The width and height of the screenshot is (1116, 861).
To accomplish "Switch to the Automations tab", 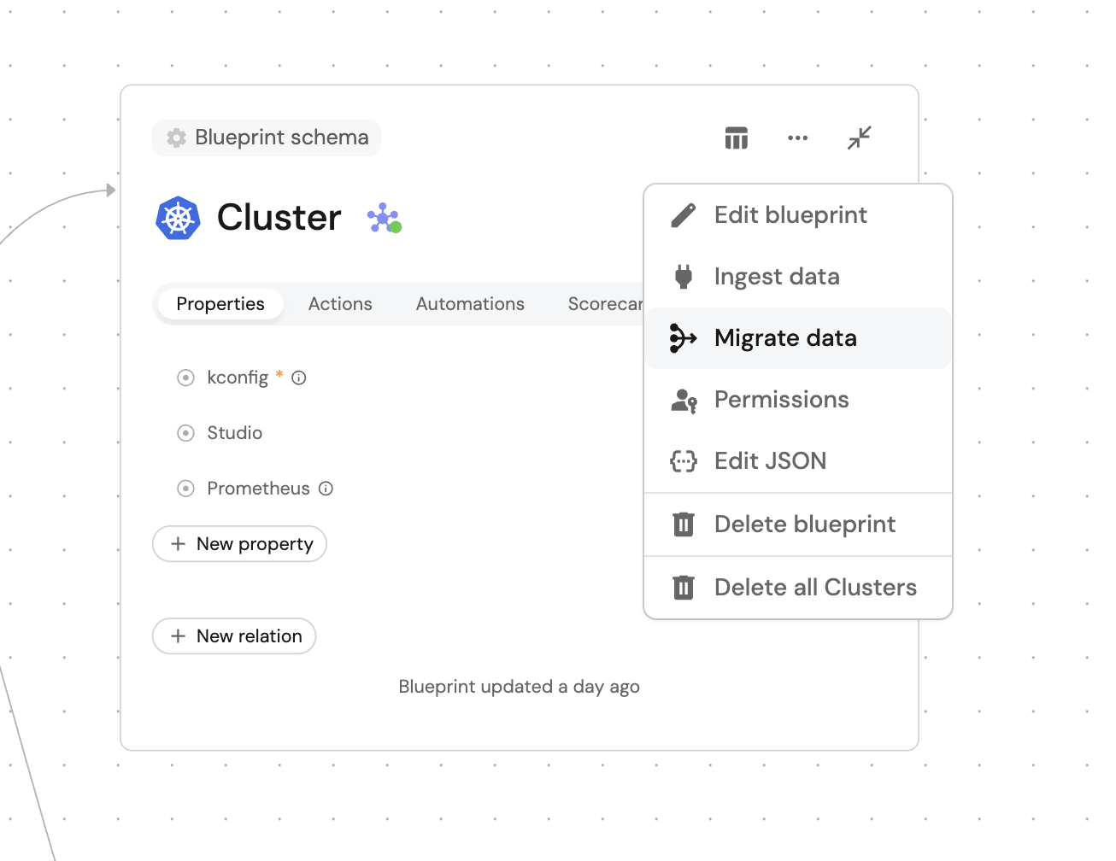I will (x=470, y=304).
